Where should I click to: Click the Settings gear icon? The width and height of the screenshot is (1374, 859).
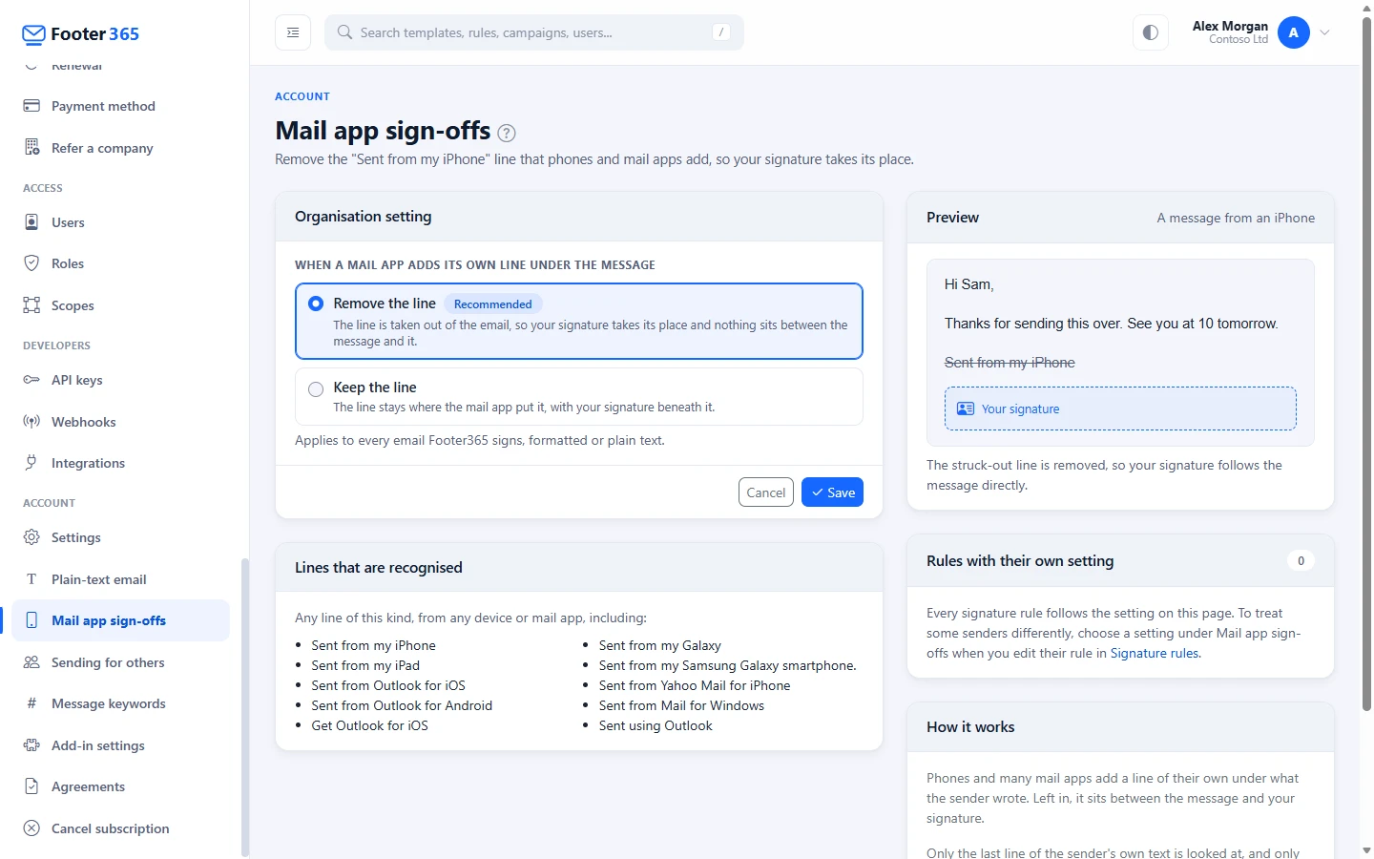pos(31,537)
